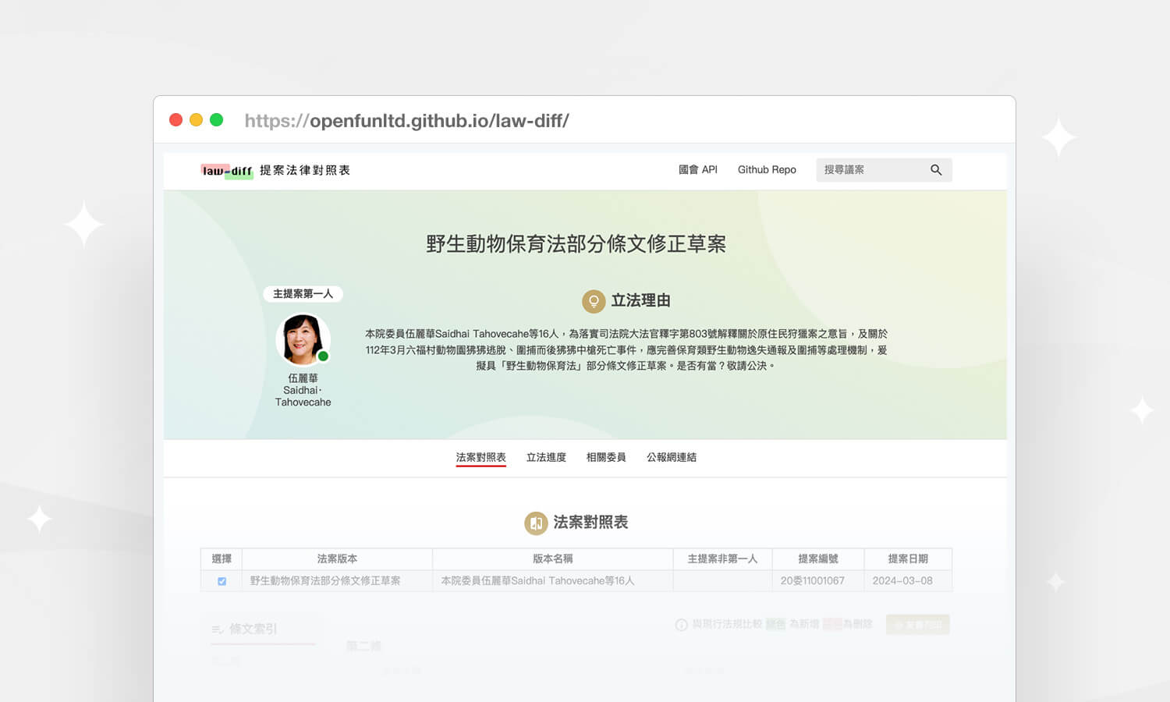
Task: Click the 條文索引 list icon
Action: [217, 629]
